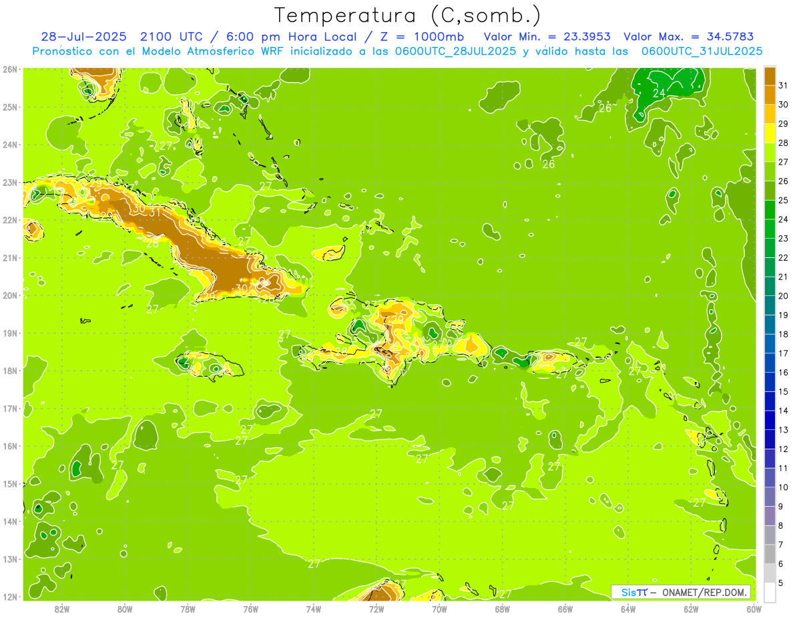Select the 62W longitude axis label
This screenshot has height=618, width=801.
(x=691, y=609)
